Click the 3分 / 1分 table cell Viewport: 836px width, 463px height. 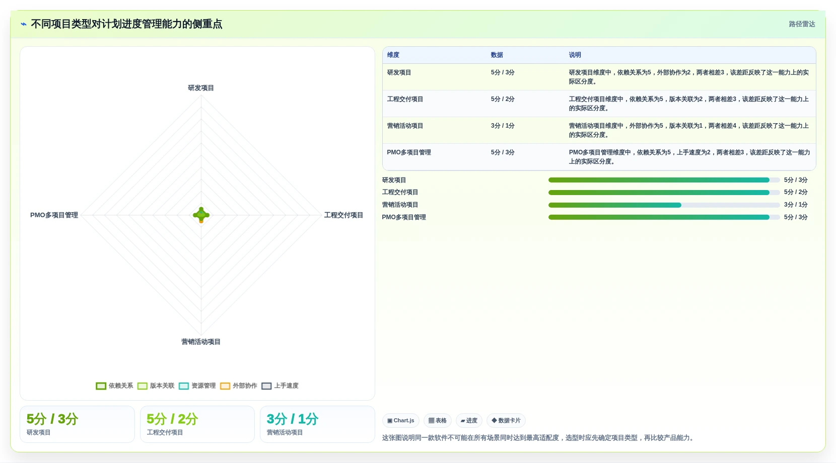pyautogui.click(x=503, y=126)
